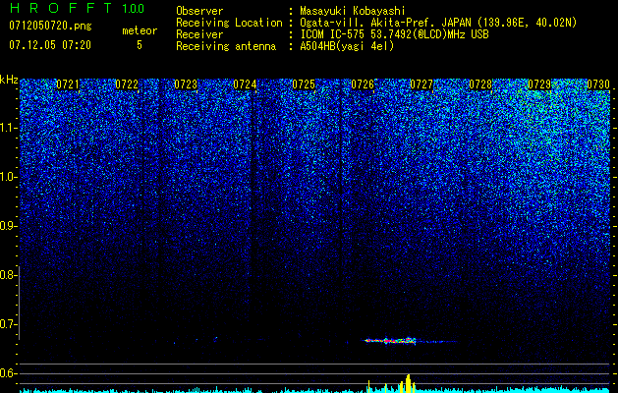The height and width of the screenshot is (393, 618).
Task: Click the 0724 time marker
Action: coord(245,84)
